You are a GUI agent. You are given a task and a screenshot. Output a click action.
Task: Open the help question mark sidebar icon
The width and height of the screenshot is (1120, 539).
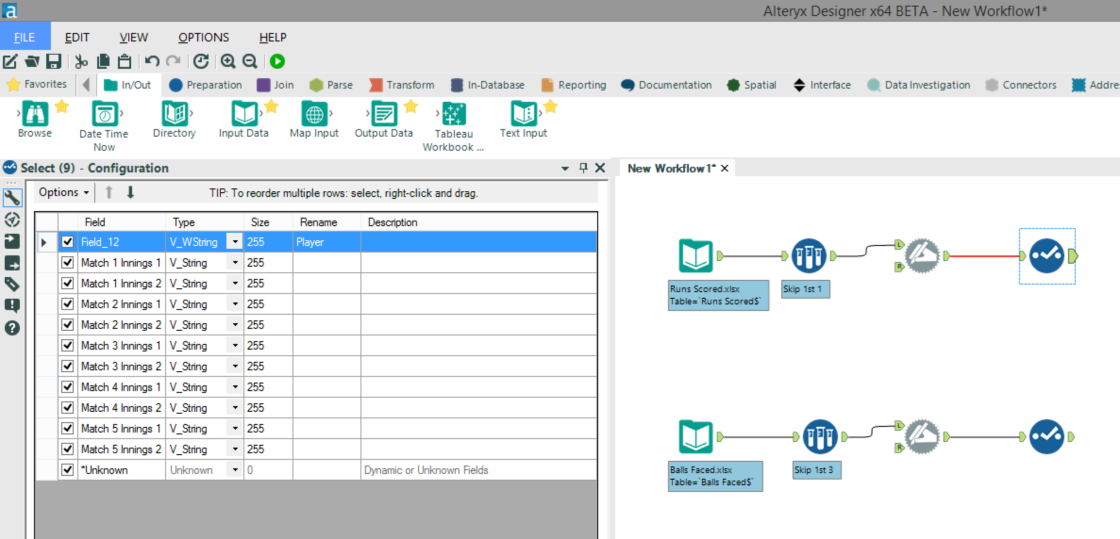pyautogui.click(x=12, y=328)
